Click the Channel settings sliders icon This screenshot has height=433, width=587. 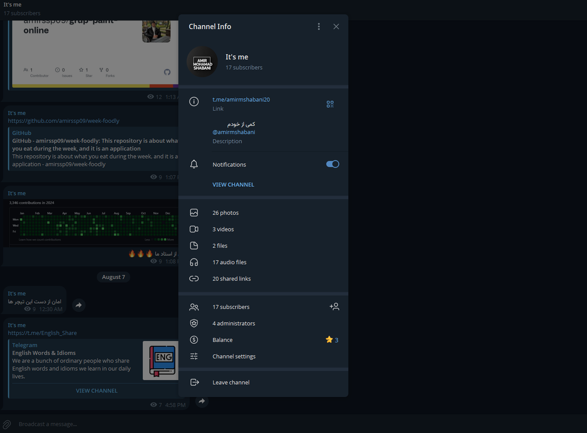(x=194, y=356)
